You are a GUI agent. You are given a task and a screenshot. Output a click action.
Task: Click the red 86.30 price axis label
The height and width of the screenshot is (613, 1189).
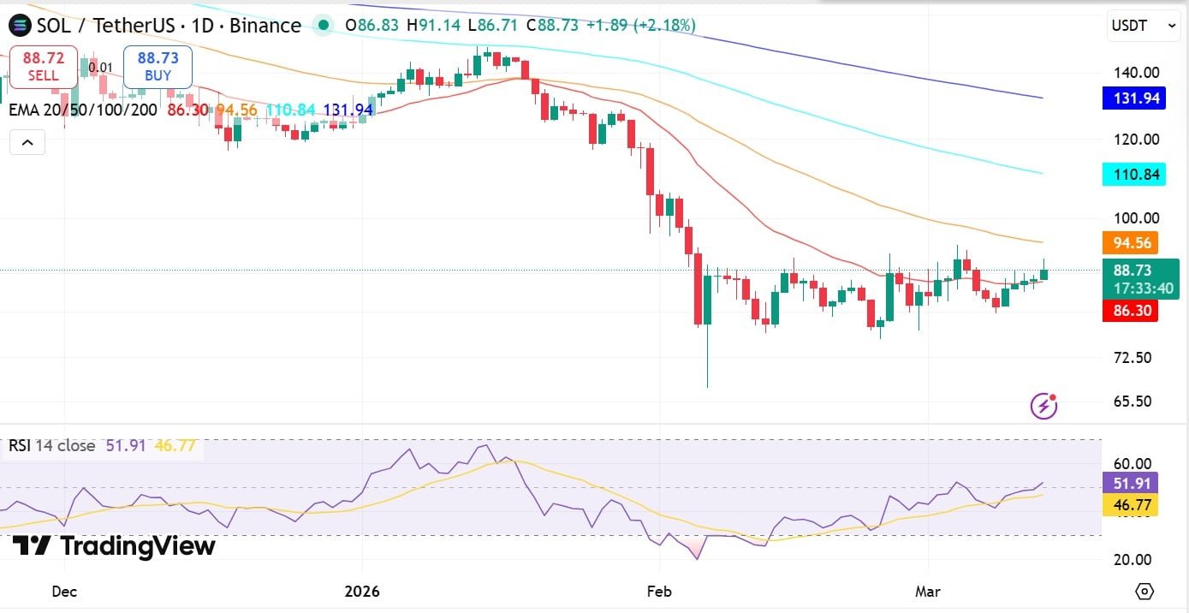(x=1131, y=312)
